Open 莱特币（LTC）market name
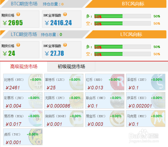168x147 pixels. [x=55, y=80]
